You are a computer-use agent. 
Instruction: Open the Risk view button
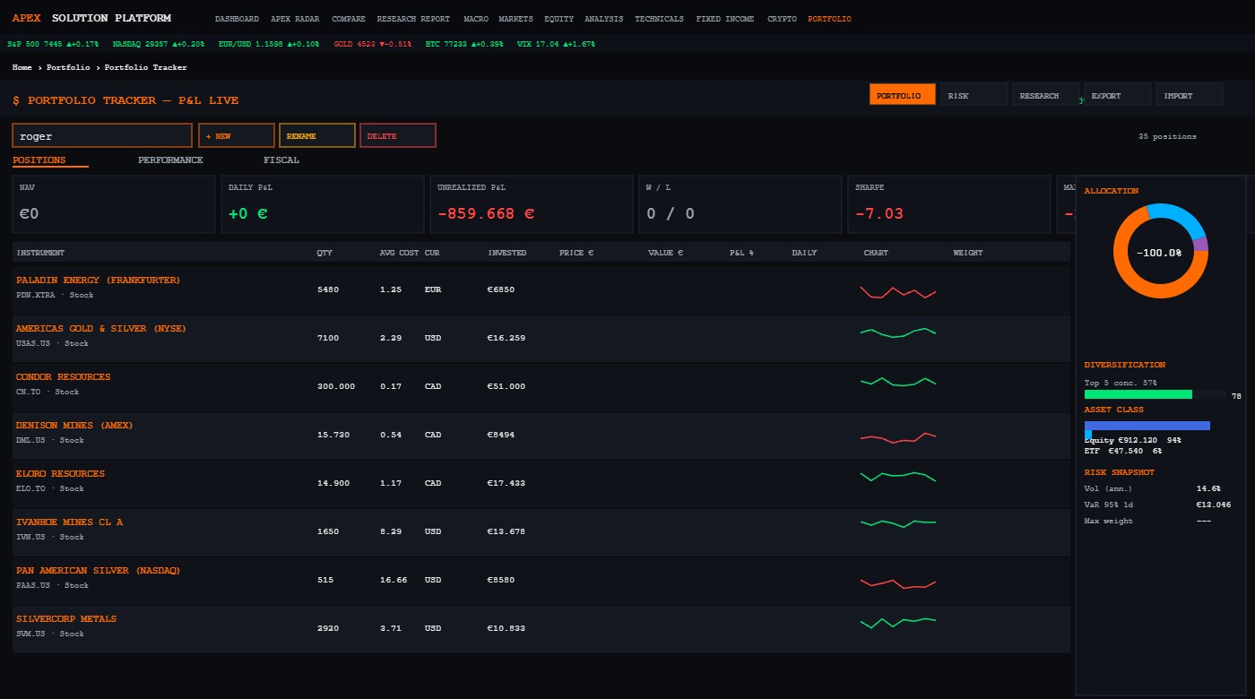pyautogui.click(x=974, y=94)
